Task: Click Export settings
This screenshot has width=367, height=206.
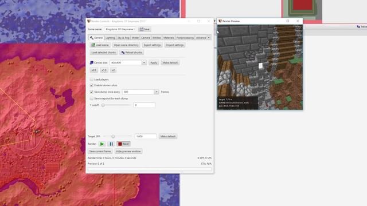Action: 152,45
